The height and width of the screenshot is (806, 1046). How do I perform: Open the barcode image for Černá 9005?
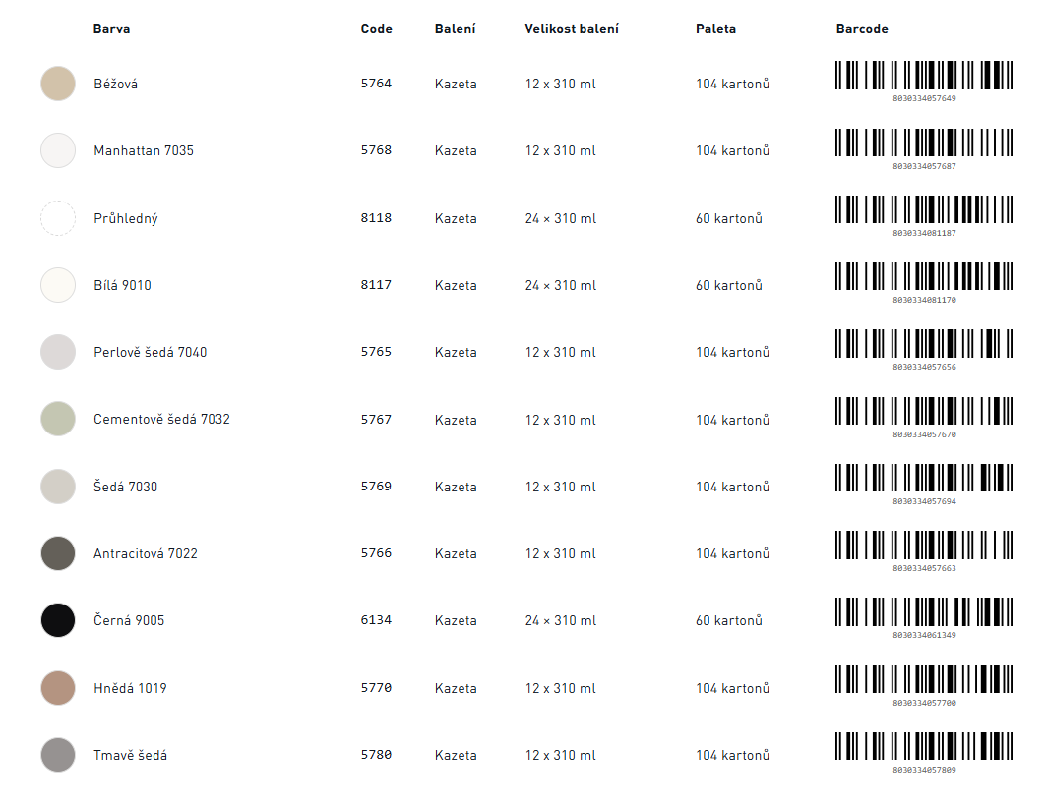pos(924,618)
